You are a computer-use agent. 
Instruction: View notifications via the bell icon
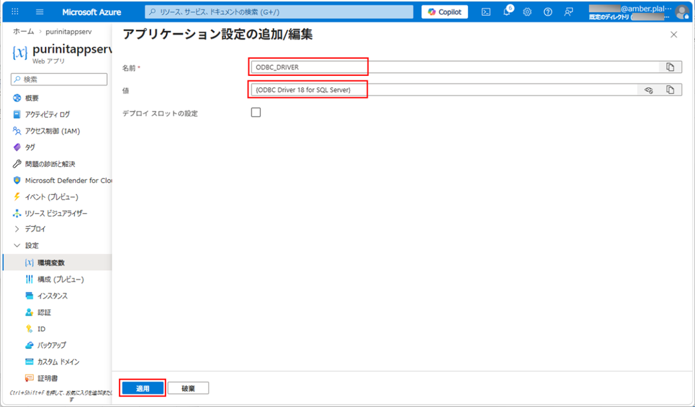(x=506, y=11)
